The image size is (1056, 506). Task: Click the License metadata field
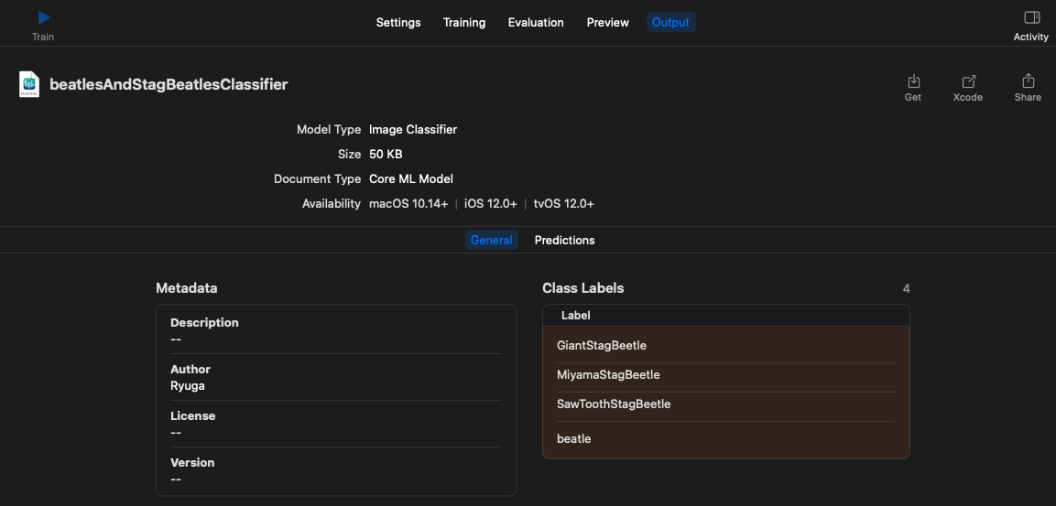click(336, 424)
